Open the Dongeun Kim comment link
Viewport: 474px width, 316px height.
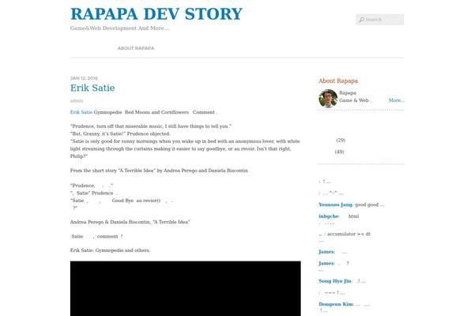[x=336, y=304]
